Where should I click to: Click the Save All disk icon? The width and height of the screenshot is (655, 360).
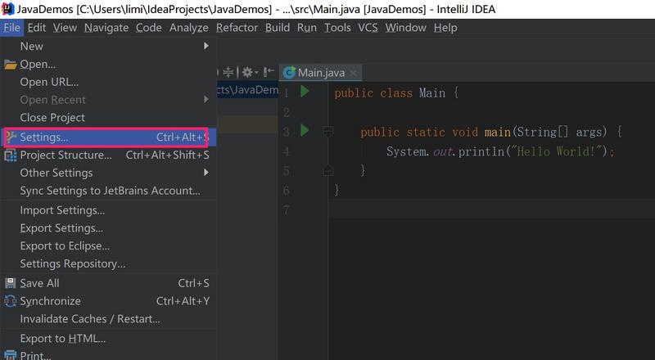tap(11, 283)
